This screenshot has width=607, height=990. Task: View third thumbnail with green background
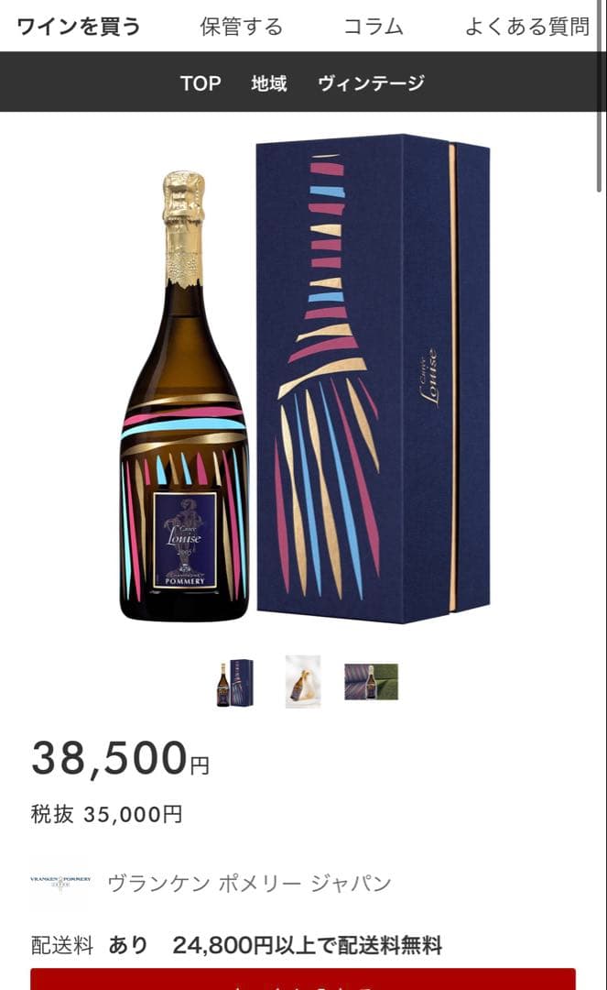[372, 682]
